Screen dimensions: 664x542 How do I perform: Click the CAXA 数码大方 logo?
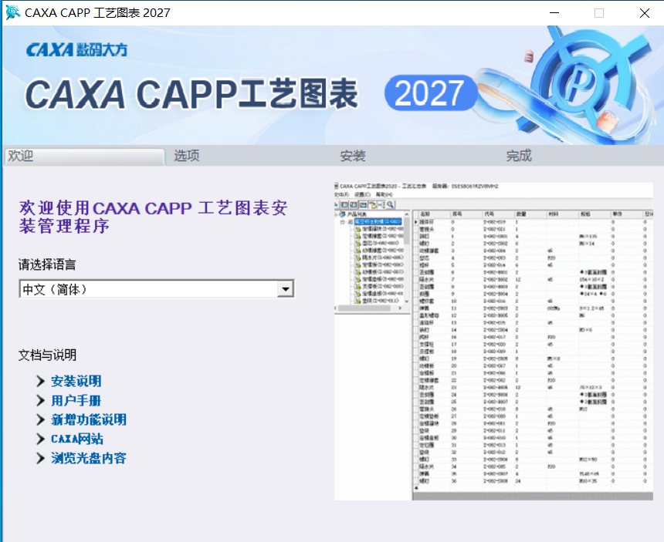point(76,50)
